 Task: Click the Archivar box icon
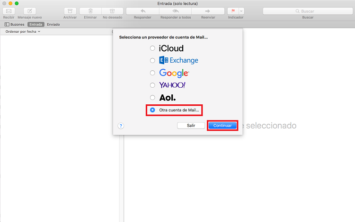point(70,11)
